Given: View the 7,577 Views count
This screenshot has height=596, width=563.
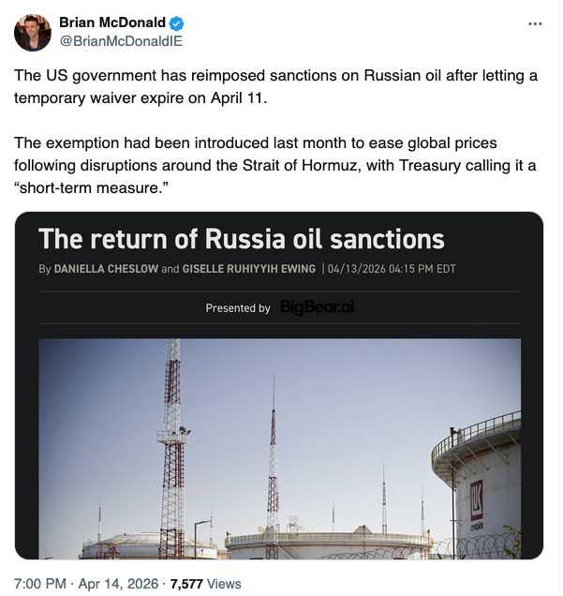Looking at the screenshot, I should click(x=205, y=584).
